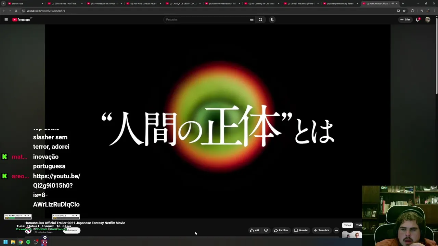Close the Zóio De Lula tab
This screenshot has width=438, height=246.
[82, 3]
